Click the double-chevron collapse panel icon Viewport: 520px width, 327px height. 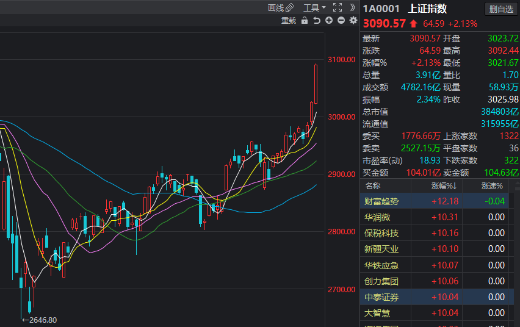pyautogui.click(x=353, y=7)
